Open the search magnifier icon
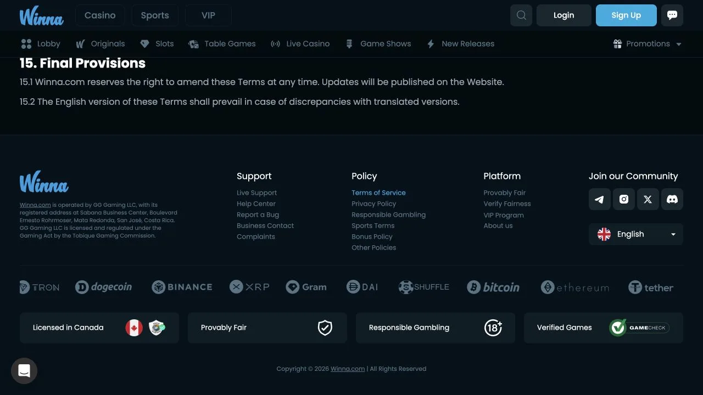 tap(521, 15)
